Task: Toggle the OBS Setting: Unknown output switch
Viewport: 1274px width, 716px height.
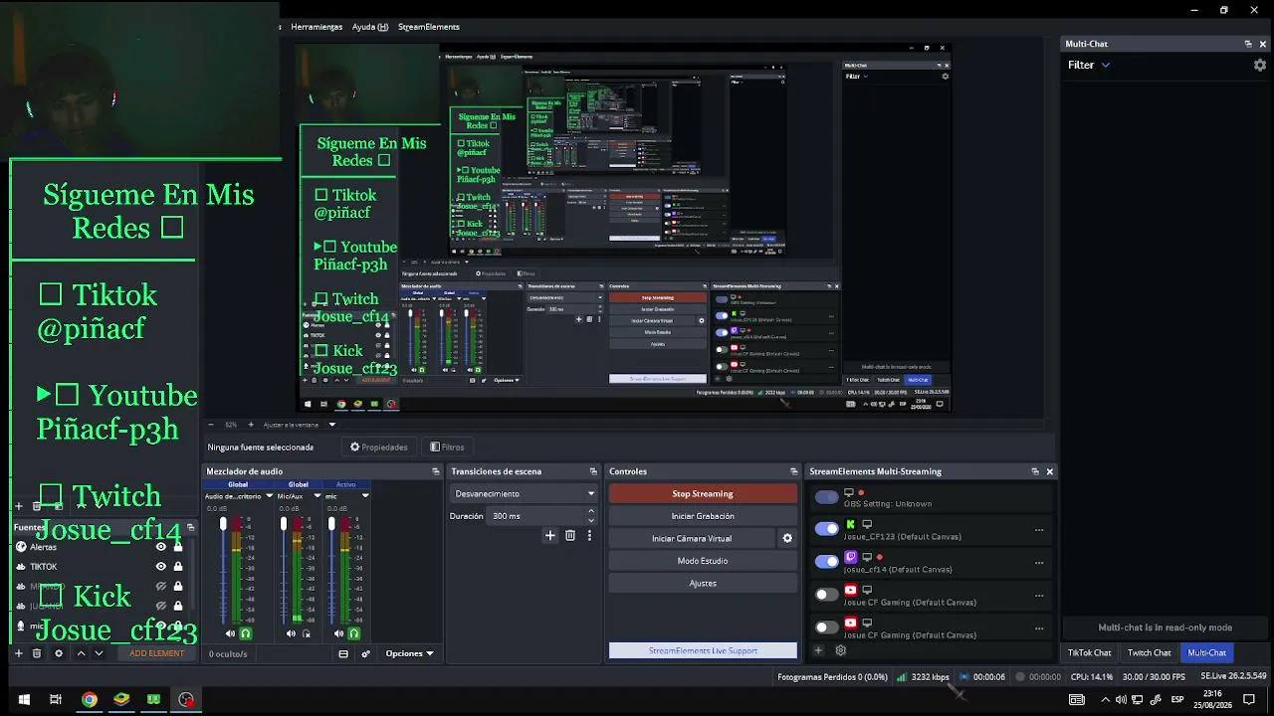Action: [827, 497]
